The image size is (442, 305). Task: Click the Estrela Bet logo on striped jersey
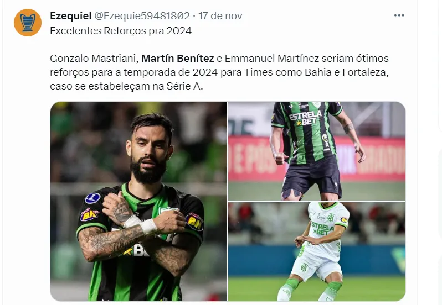coord(306,118)
